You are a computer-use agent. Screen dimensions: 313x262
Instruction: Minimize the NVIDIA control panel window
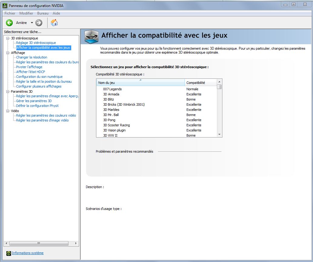click(x=285, y=4)
